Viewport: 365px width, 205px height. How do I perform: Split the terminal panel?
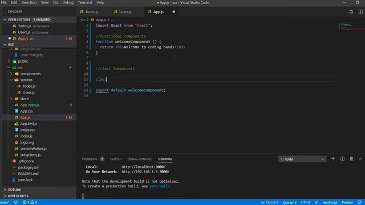point(342,159)
